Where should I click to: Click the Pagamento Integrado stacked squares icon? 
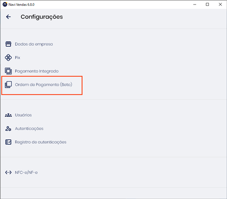[x=8, y=71]
